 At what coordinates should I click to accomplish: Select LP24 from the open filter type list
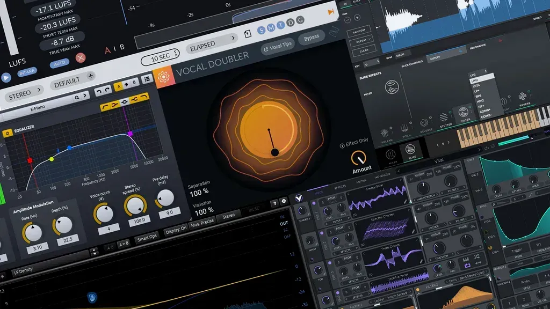click(x=476, y=85)
